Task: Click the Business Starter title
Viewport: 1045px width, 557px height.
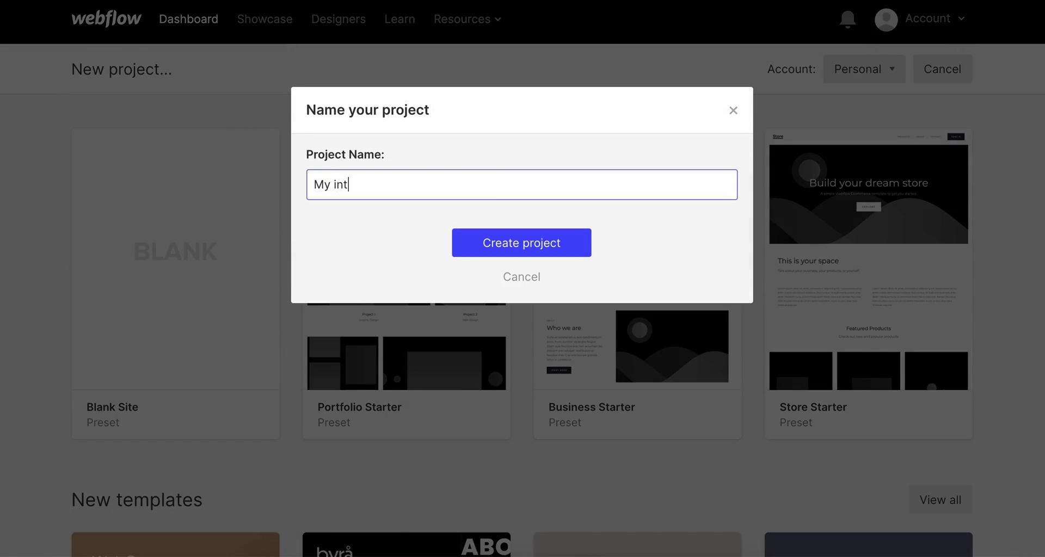Action: pos(592,407)
